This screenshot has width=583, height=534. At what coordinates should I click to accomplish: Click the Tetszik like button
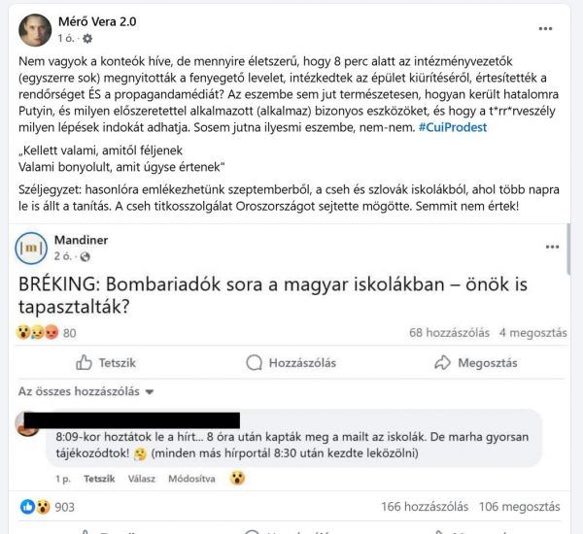[x=106, y=363]
